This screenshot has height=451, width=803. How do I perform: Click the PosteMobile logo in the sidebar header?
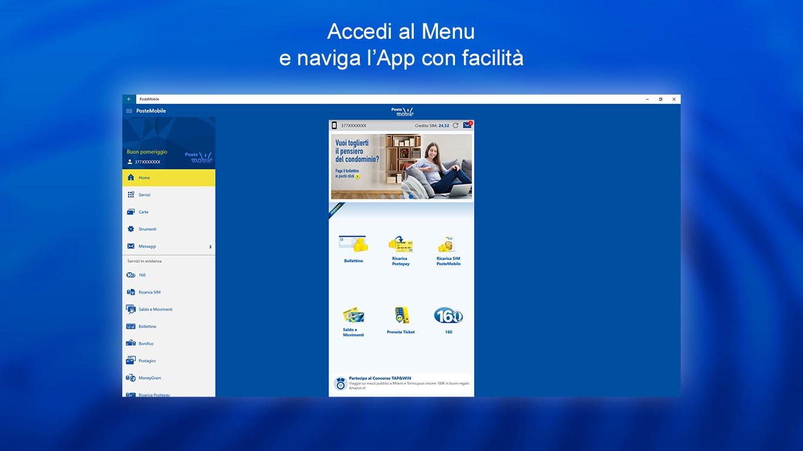click(198, 157)
